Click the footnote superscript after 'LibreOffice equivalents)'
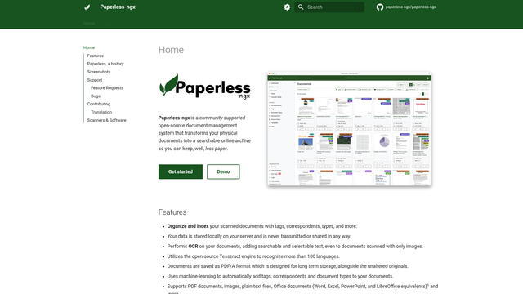The width and height of the screenshot is (523, 294). click(428, 285)
